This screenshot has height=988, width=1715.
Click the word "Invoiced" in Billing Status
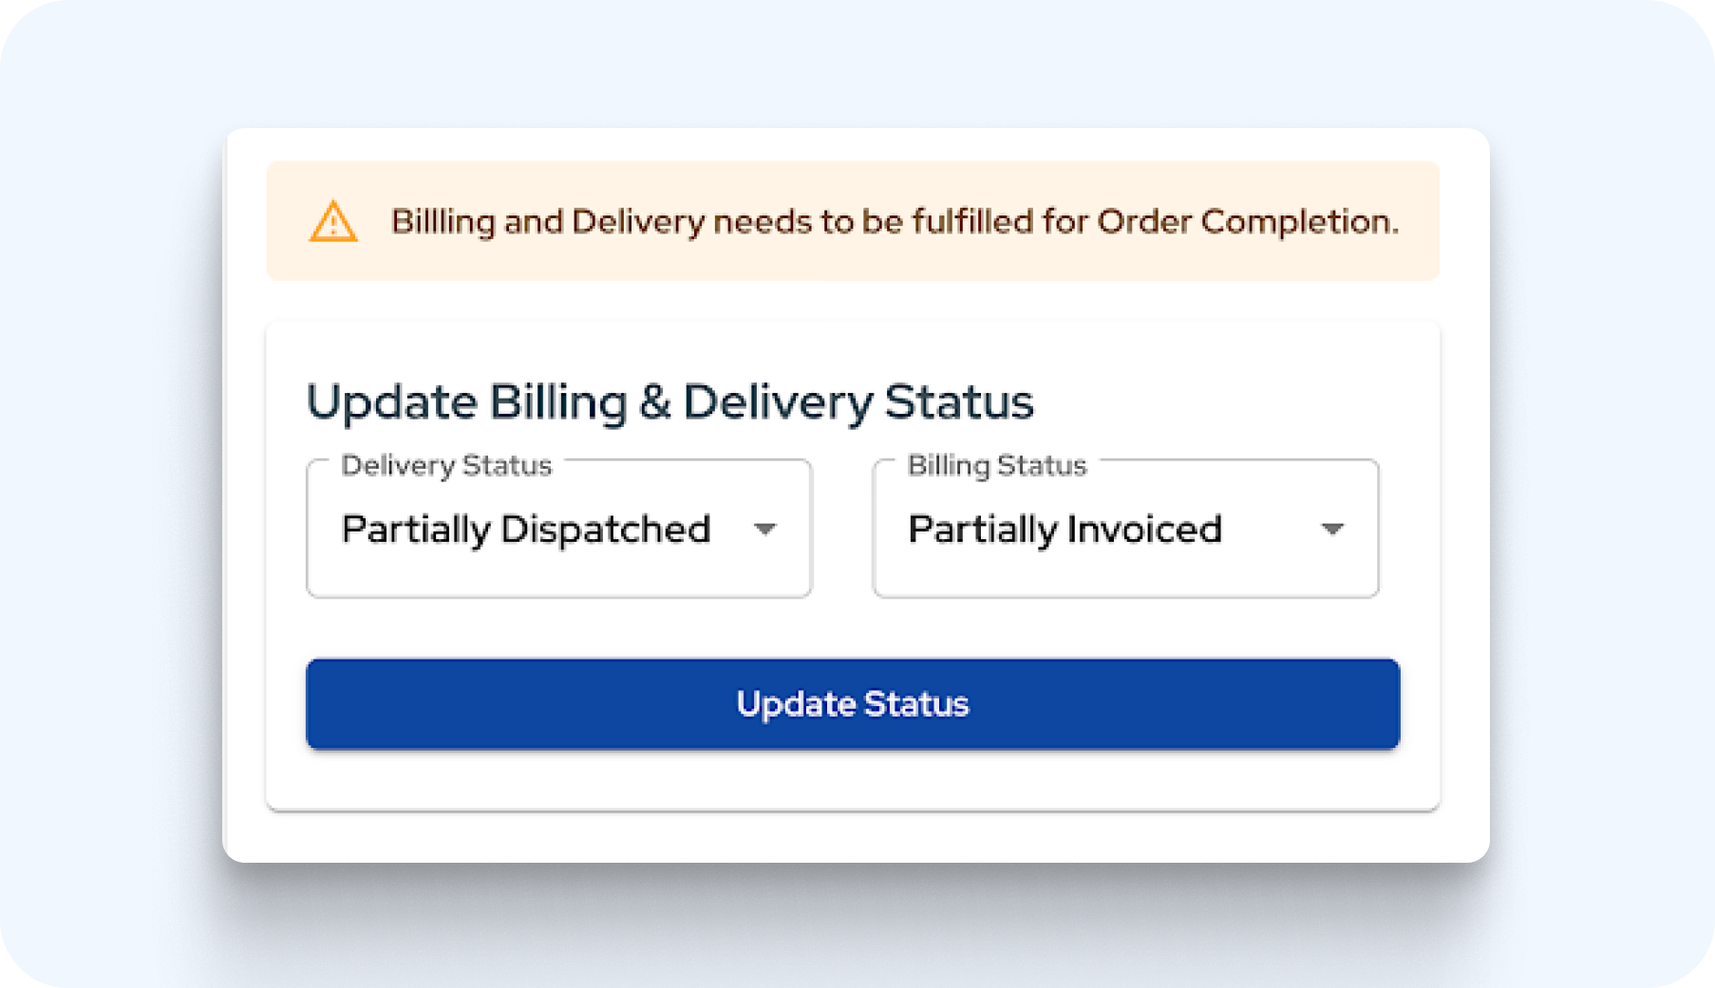[x=1144, y=530]
